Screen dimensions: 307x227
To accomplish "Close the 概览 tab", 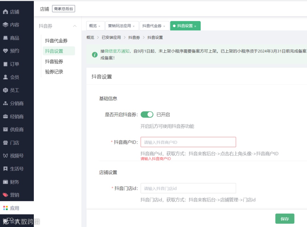I will pos(99,26).
